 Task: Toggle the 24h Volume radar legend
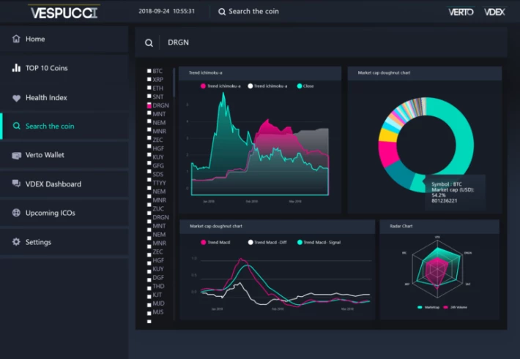click(x=456, y=307)
